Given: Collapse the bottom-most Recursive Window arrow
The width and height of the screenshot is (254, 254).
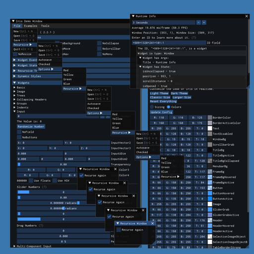Looking at the screenshot, I should coord(118,223).
